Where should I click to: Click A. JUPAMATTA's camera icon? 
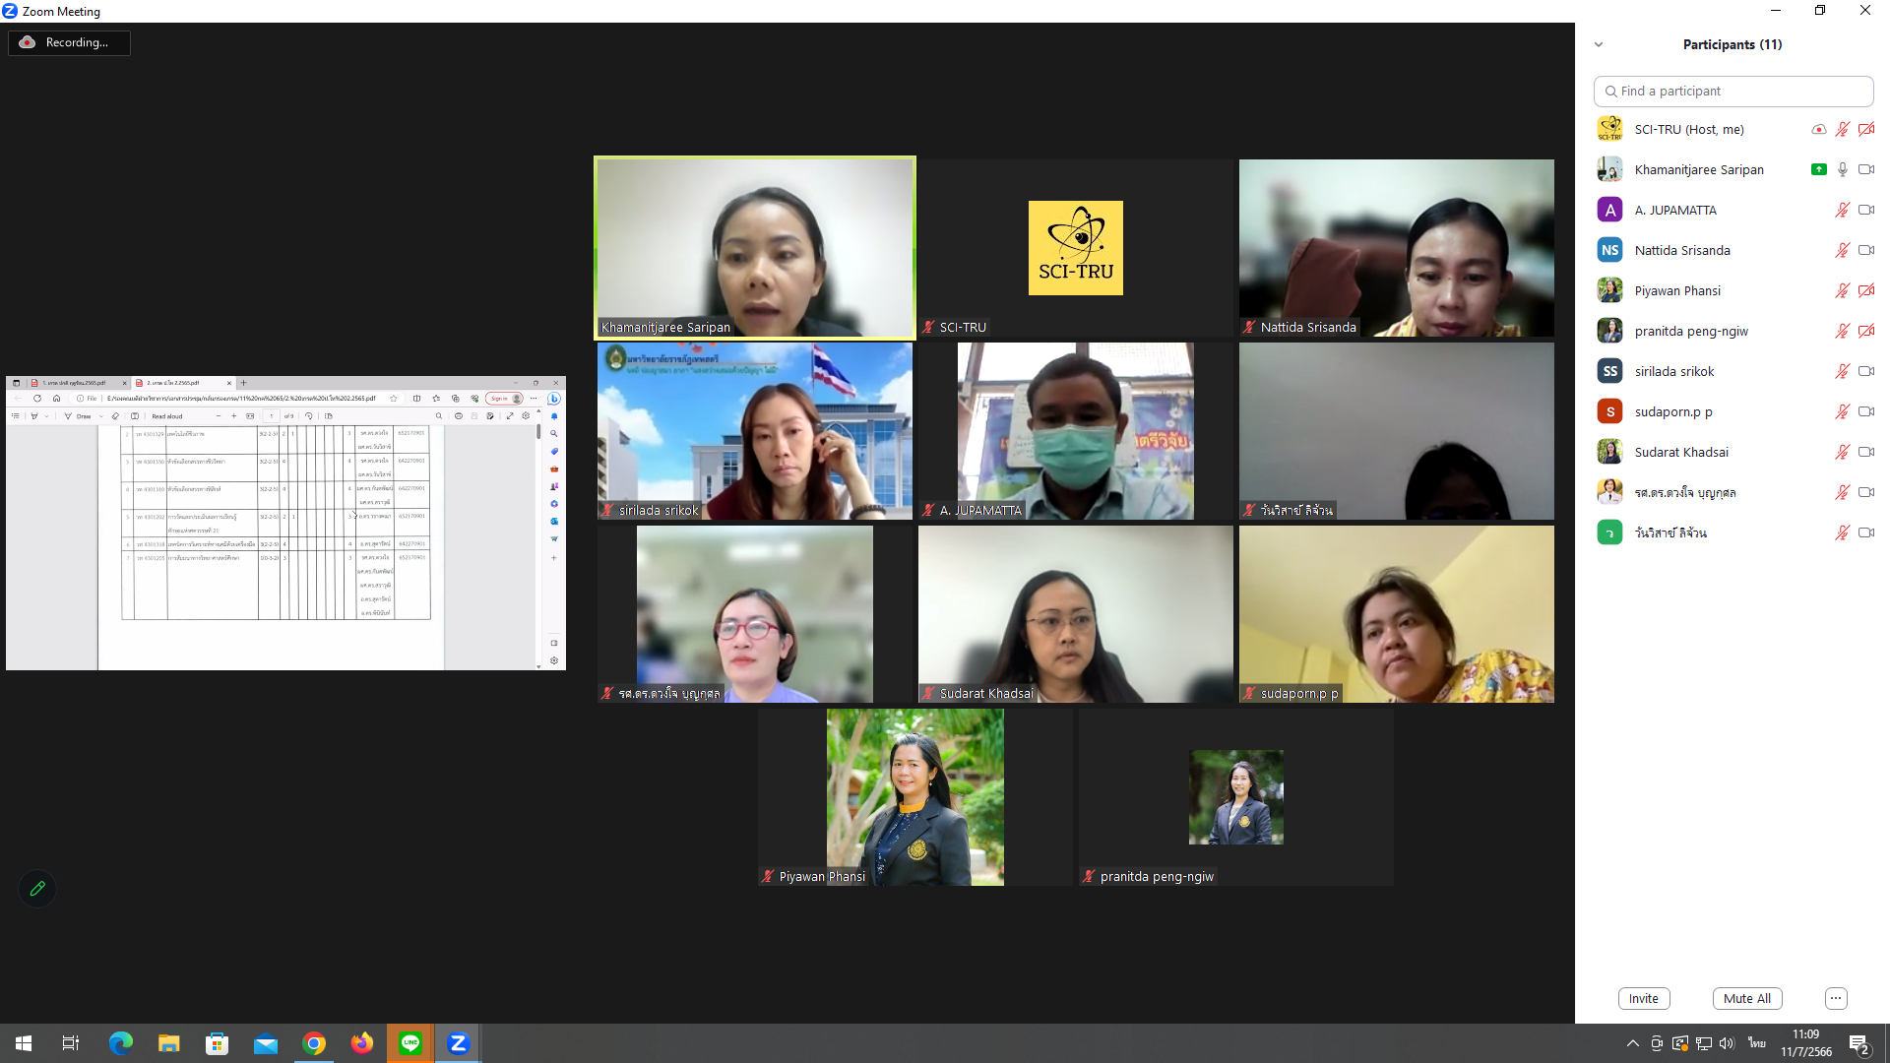(1865, 210)
